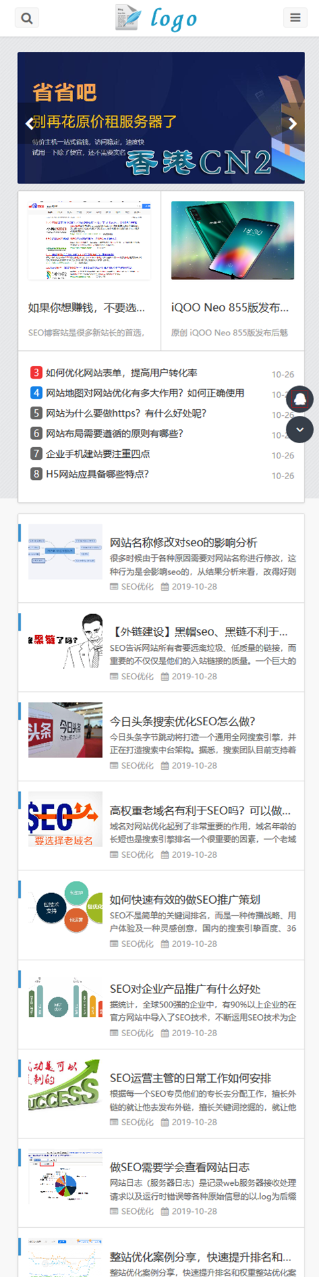Click SEO优化 category under 做SEO需要学会查看网站日志
This screenshot has width=319, height=1277.
pos(137,1211)
